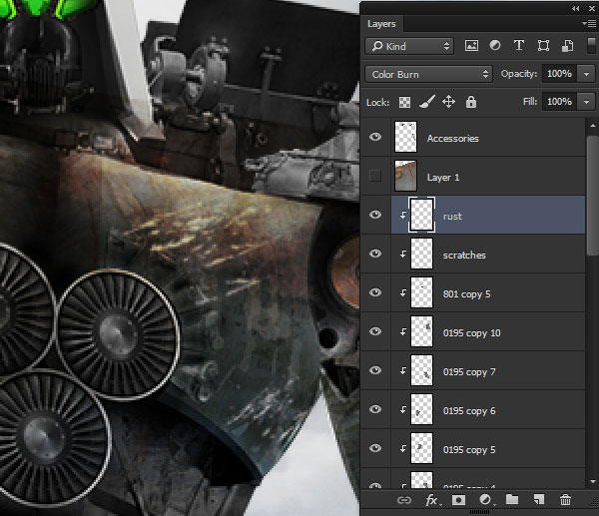Image resolution: width=599 pixels, height=516 pixels.
Task: Select the 0195 copy 10 layer name
Action: [x=471, y=333]
